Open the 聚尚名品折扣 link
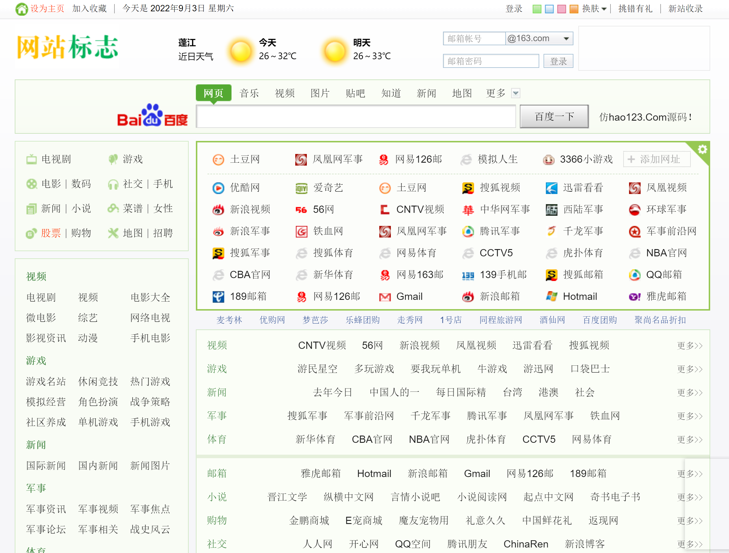Image resolution: width=729 pixels, height=553 pixels. [x=660, y=320]
